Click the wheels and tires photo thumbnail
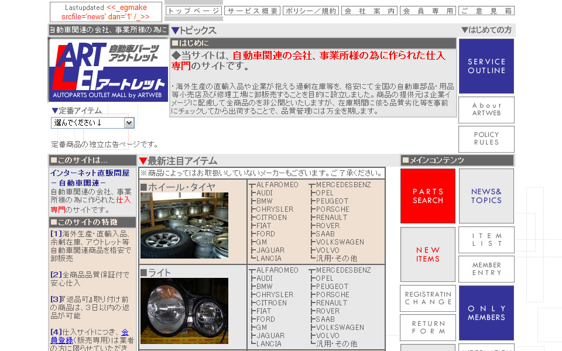Screen dimensions: 562x351 coord(184,225)
